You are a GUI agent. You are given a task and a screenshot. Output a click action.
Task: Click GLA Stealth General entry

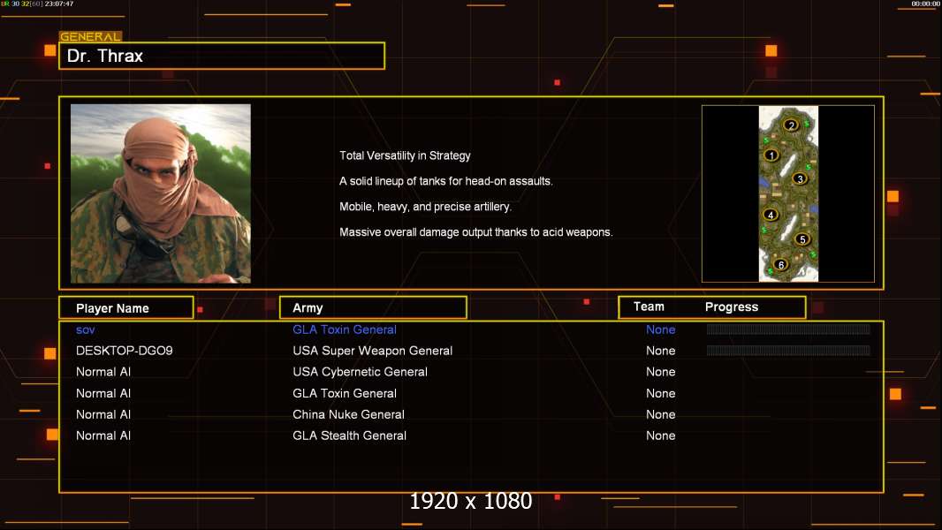pos(349,435)
